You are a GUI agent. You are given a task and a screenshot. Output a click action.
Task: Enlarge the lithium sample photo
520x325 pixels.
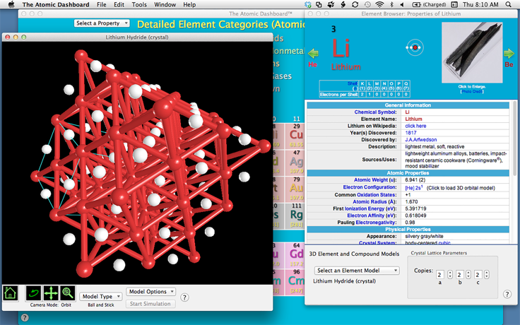[x=472, y=52]
